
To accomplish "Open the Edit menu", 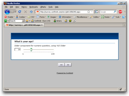I will [11, 7].
